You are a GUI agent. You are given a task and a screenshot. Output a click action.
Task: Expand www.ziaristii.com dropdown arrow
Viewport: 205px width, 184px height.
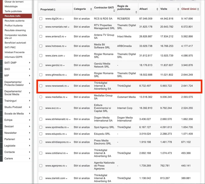(67, 179)
